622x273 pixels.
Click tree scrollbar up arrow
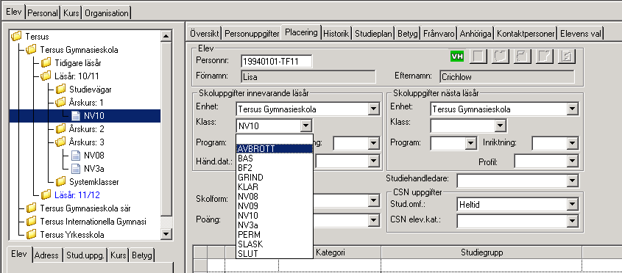pyautogui.click(x=166, y=36)
